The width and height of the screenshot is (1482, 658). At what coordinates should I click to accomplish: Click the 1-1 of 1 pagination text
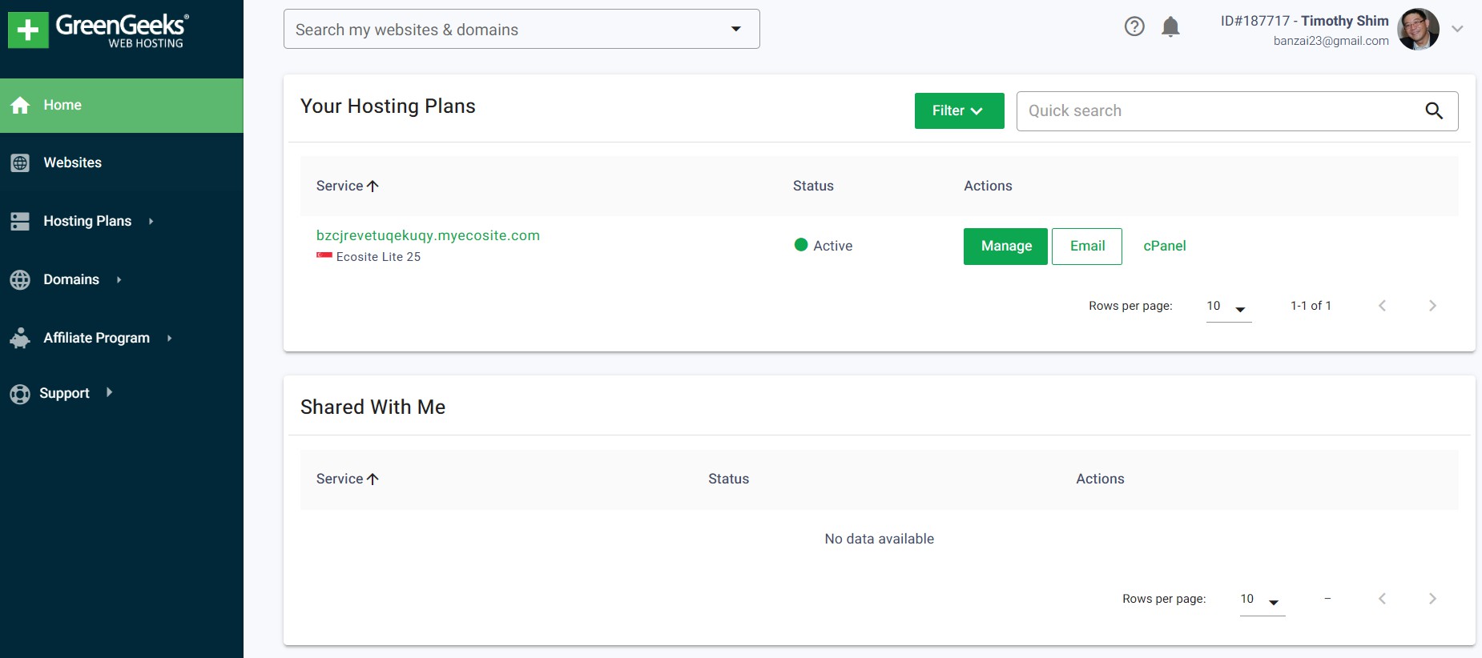coord(1311,306)
